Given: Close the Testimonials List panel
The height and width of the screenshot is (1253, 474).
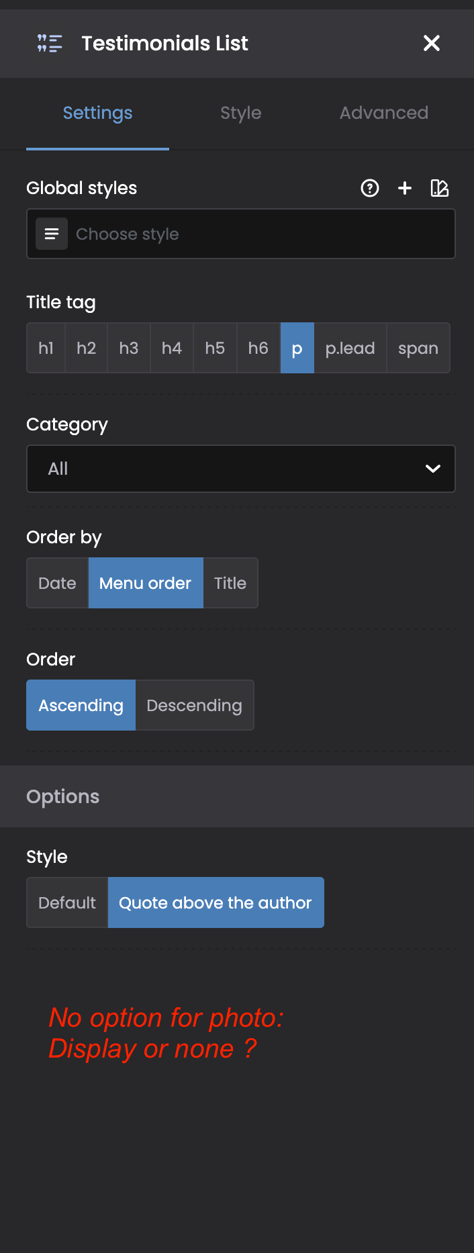Looking at the screenshot, I should 432,43.
